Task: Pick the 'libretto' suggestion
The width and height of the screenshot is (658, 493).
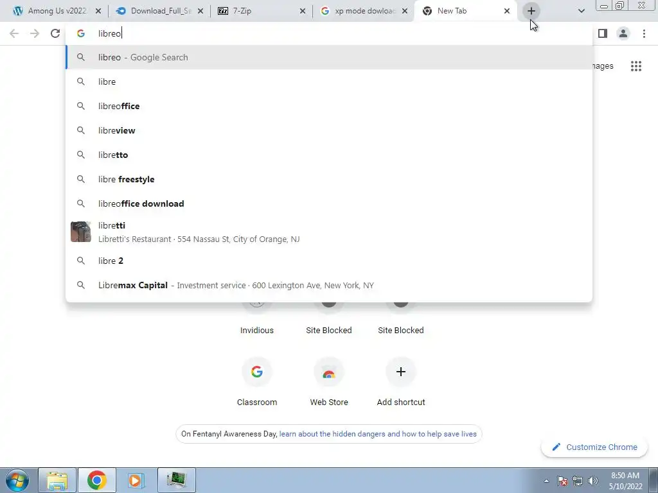Action: click(329, 155)
